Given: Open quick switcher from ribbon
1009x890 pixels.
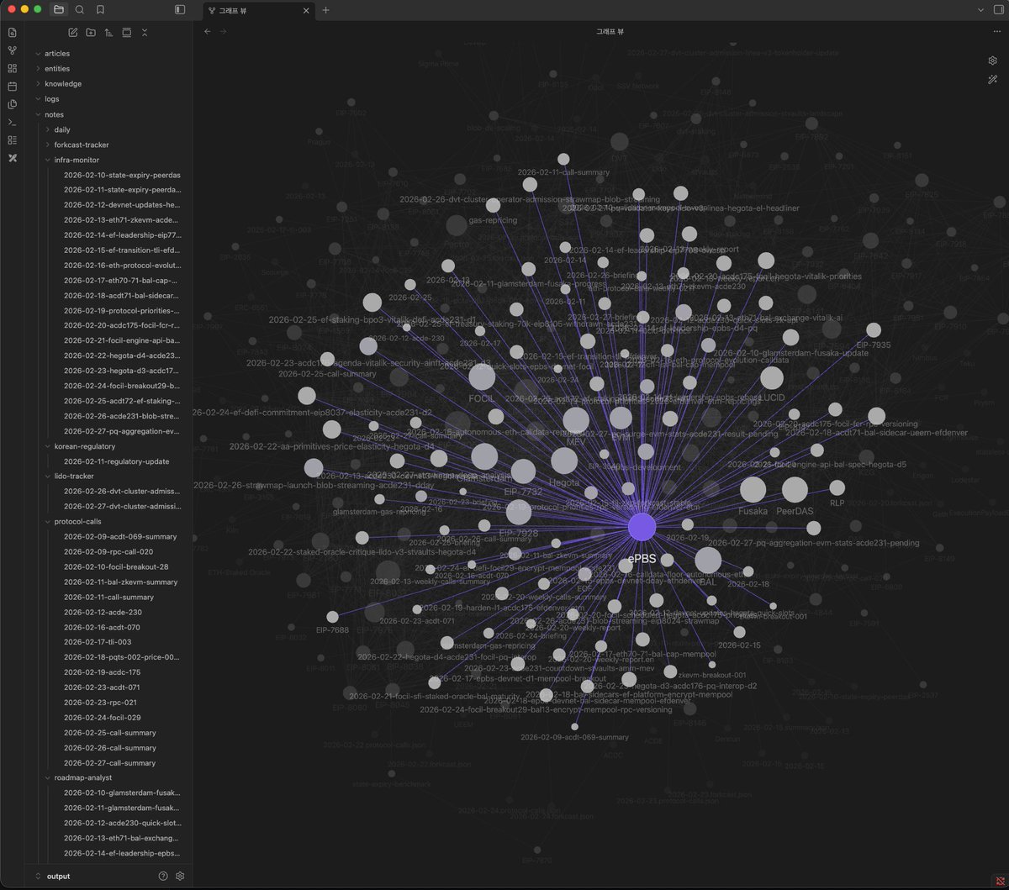Looking at the screenshot, I should coord(12,32).
